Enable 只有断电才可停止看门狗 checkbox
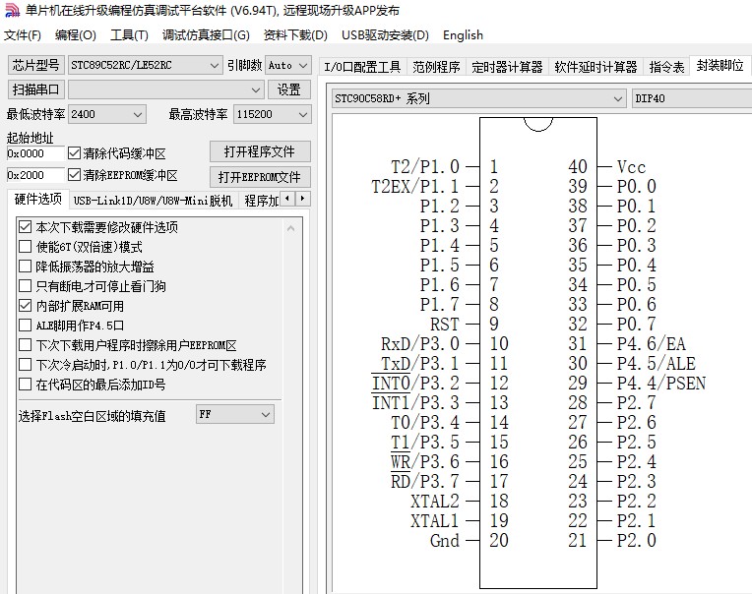This screenshot has width=752, height=594. 25,286
